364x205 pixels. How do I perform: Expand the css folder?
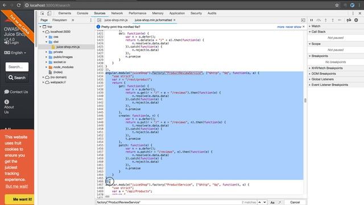point(46,37)
